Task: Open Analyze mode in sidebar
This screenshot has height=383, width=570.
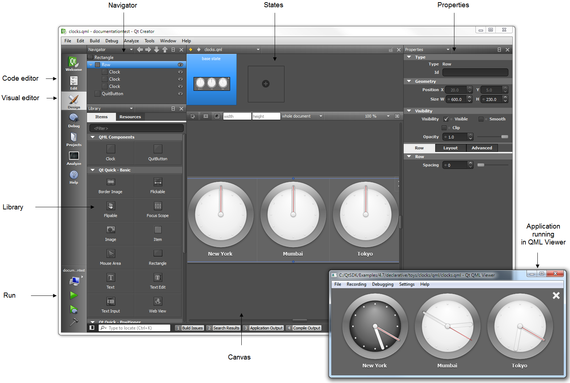Action: click(x=74, y=158)
